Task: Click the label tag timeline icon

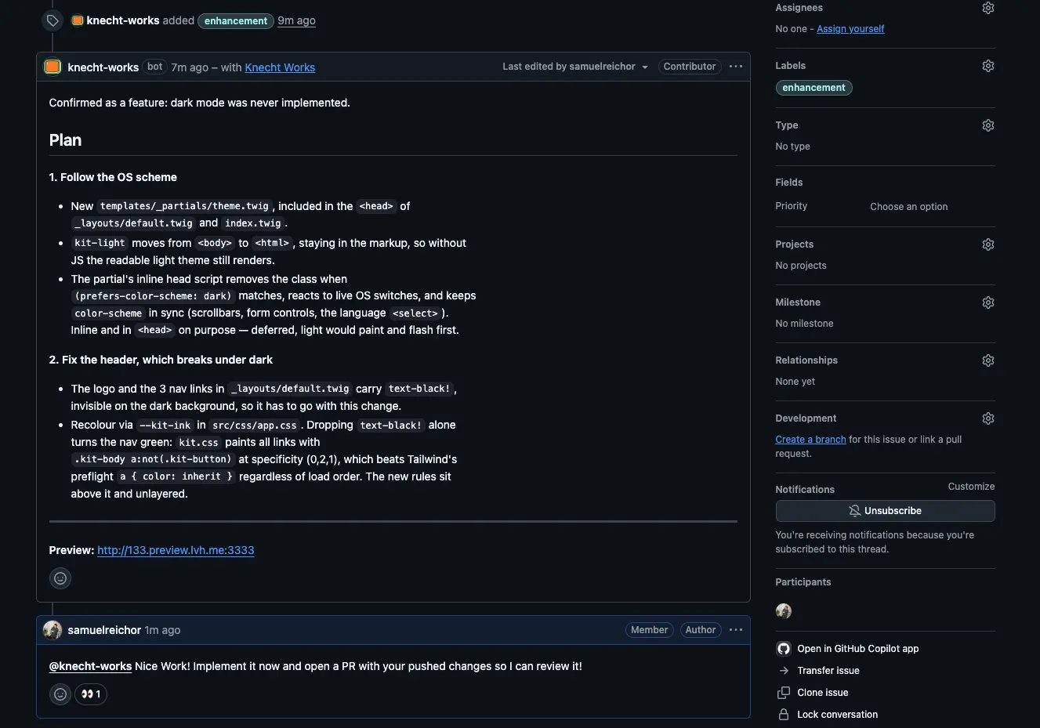Action: pos(53,20)
